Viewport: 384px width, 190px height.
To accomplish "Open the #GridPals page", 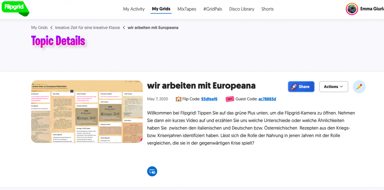I will [213, 9].
